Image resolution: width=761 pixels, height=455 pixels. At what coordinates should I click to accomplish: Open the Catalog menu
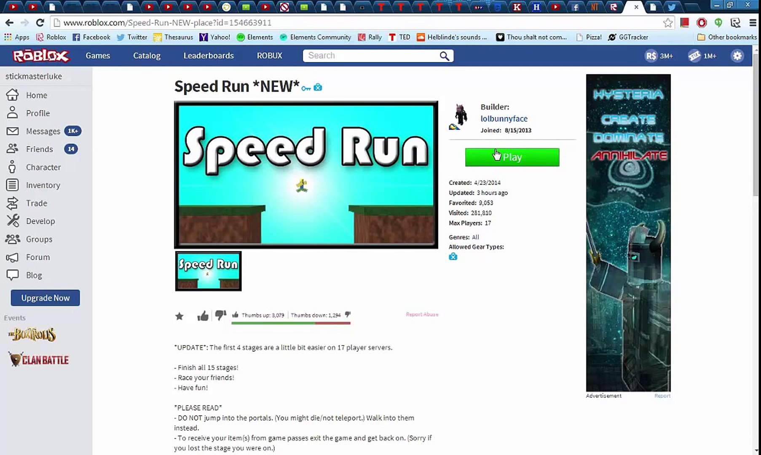click(147, 56)
